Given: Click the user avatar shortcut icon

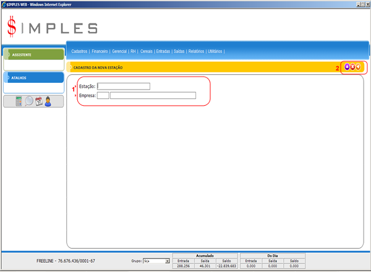Looking at the screenshot, I should [x=48, y=101].
